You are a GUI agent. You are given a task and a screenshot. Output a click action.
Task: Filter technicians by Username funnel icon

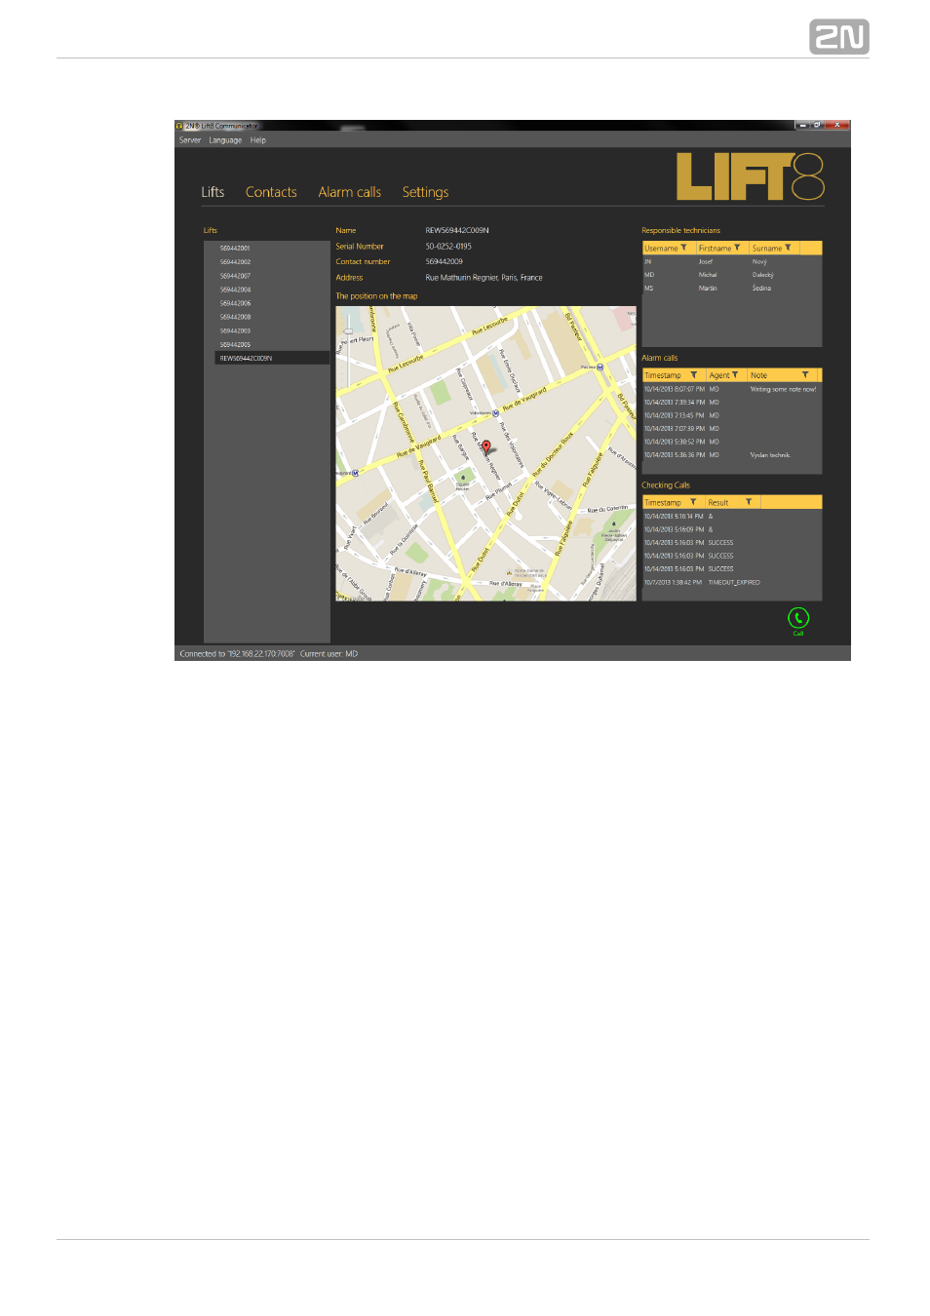pos(683,248)
